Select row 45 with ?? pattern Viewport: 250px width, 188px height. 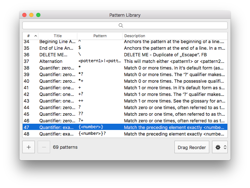click(x=125, y=114)
